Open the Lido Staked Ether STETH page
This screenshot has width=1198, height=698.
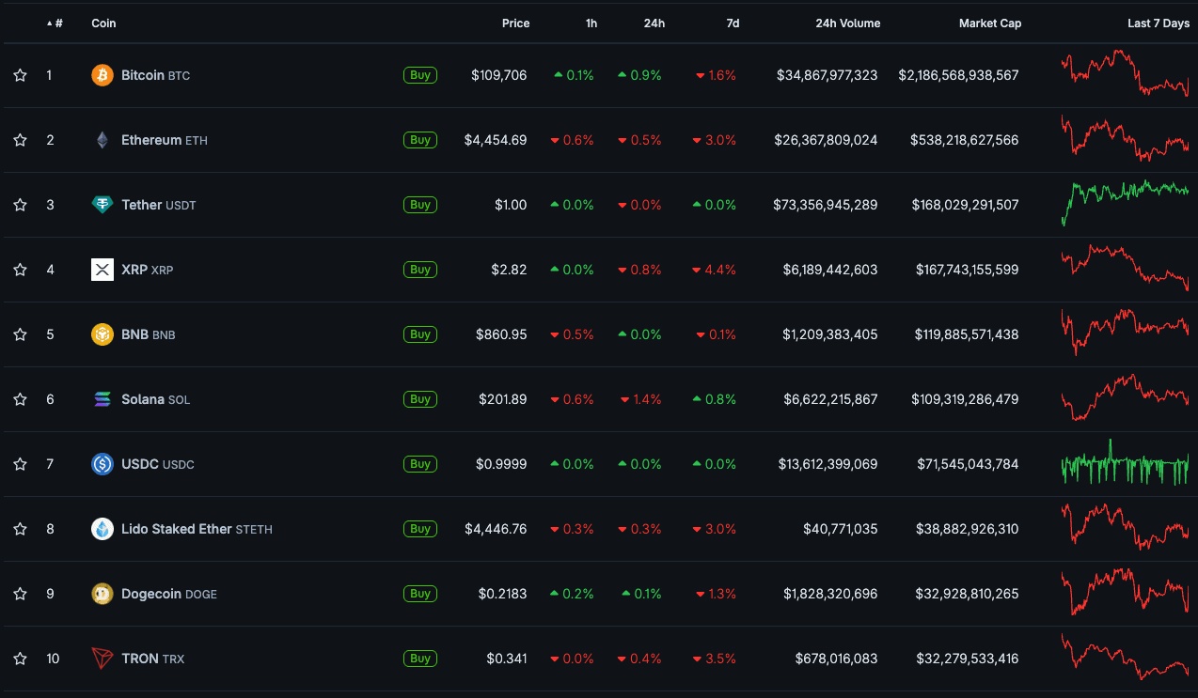197,529
